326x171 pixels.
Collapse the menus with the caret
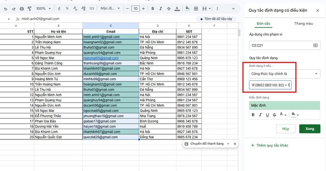tap(233, 9)
